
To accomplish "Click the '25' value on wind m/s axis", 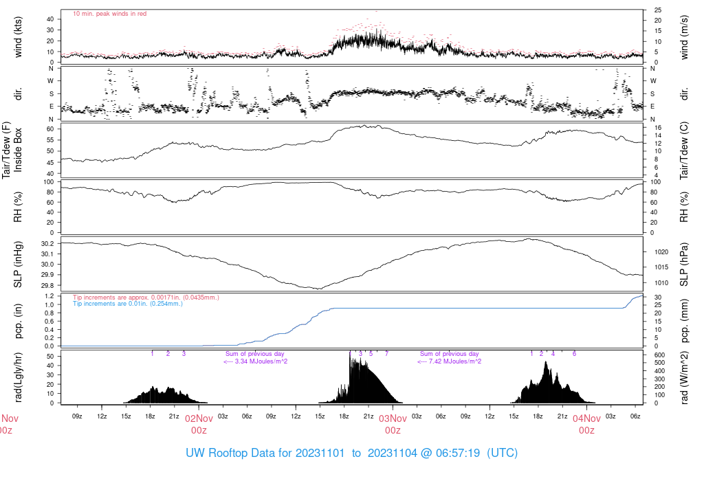I will click(x=658, y=10).
